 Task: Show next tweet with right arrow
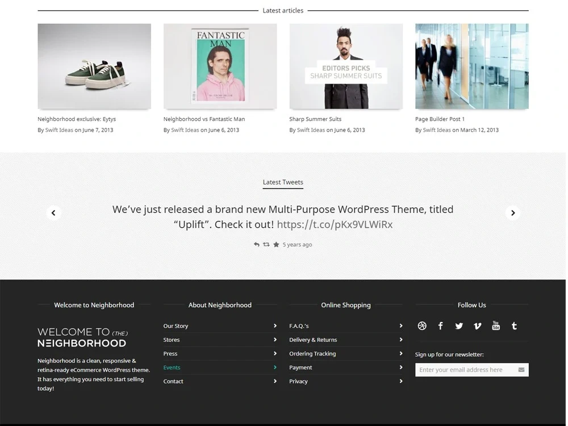pyautogui.click(x=512, y=213)
